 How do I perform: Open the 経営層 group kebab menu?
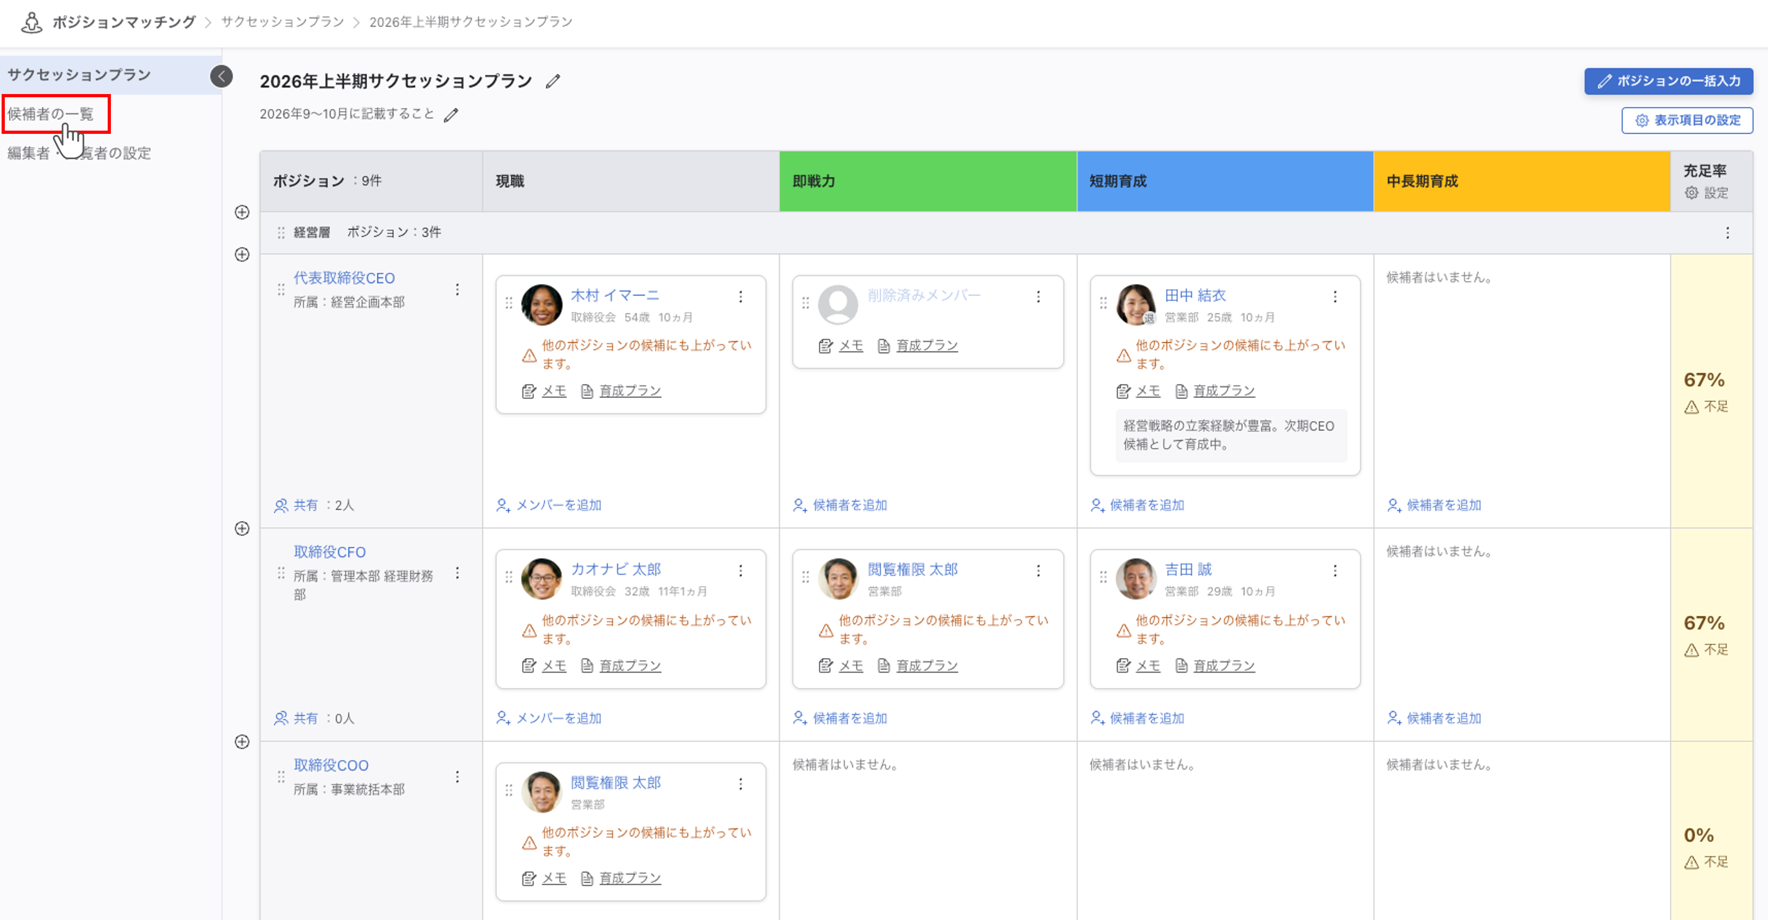tap(1727, 233)
